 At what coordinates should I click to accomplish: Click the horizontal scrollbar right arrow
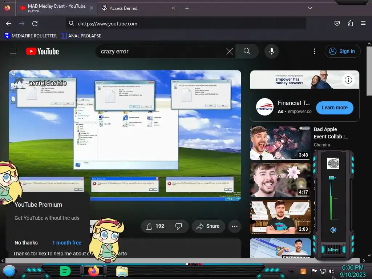click(364, 260)
